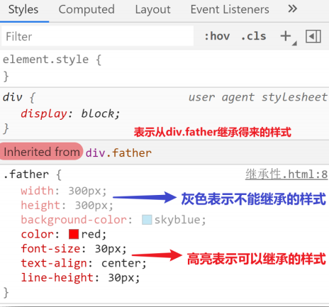Viewport: 329px width, 307px height.
Task: Expand more tabs with the double chevron
Action: pyautogui.click(x=292, y=9)
